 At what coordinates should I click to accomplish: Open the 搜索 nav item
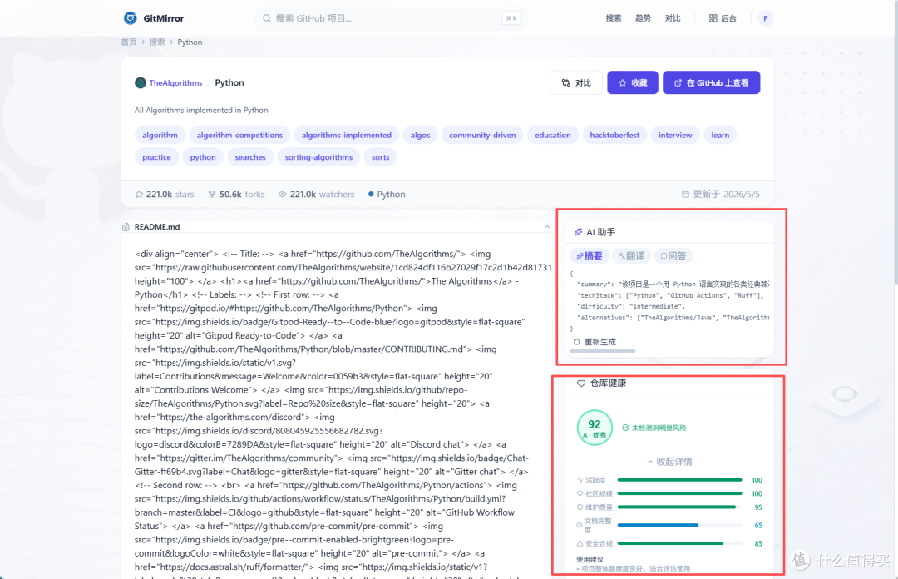point(614,18)
